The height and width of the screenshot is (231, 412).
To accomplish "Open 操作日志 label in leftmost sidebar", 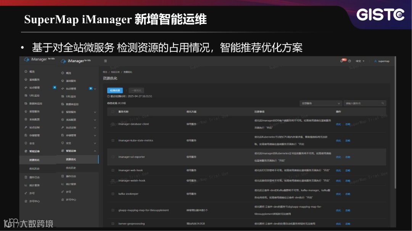I will pos(34,177).
